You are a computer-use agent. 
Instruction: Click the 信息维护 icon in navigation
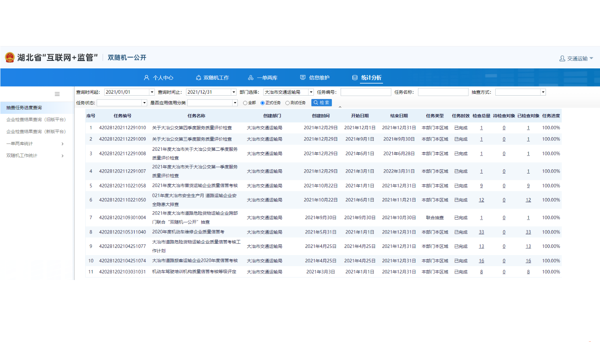click(303, 77)
